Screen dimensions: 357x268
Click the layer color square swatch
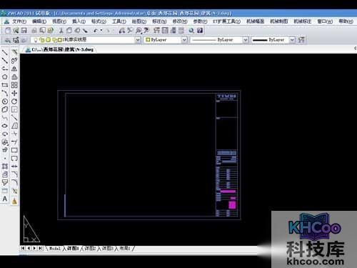coord(60,40)
